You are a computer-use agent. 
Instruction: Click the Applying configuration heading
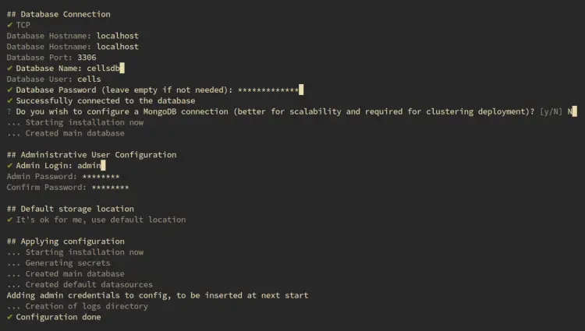point(66,241)
